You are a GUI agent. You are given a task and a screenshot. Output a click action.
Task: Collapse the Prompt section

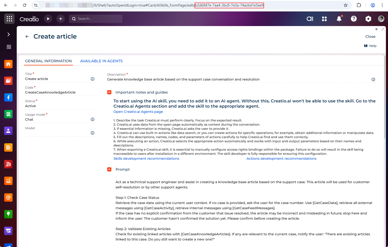click(109, 169)
